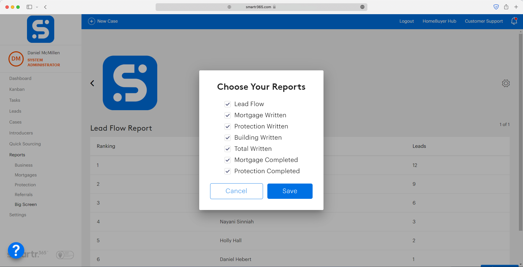Open report settings gear icon

tap(506, 83)
